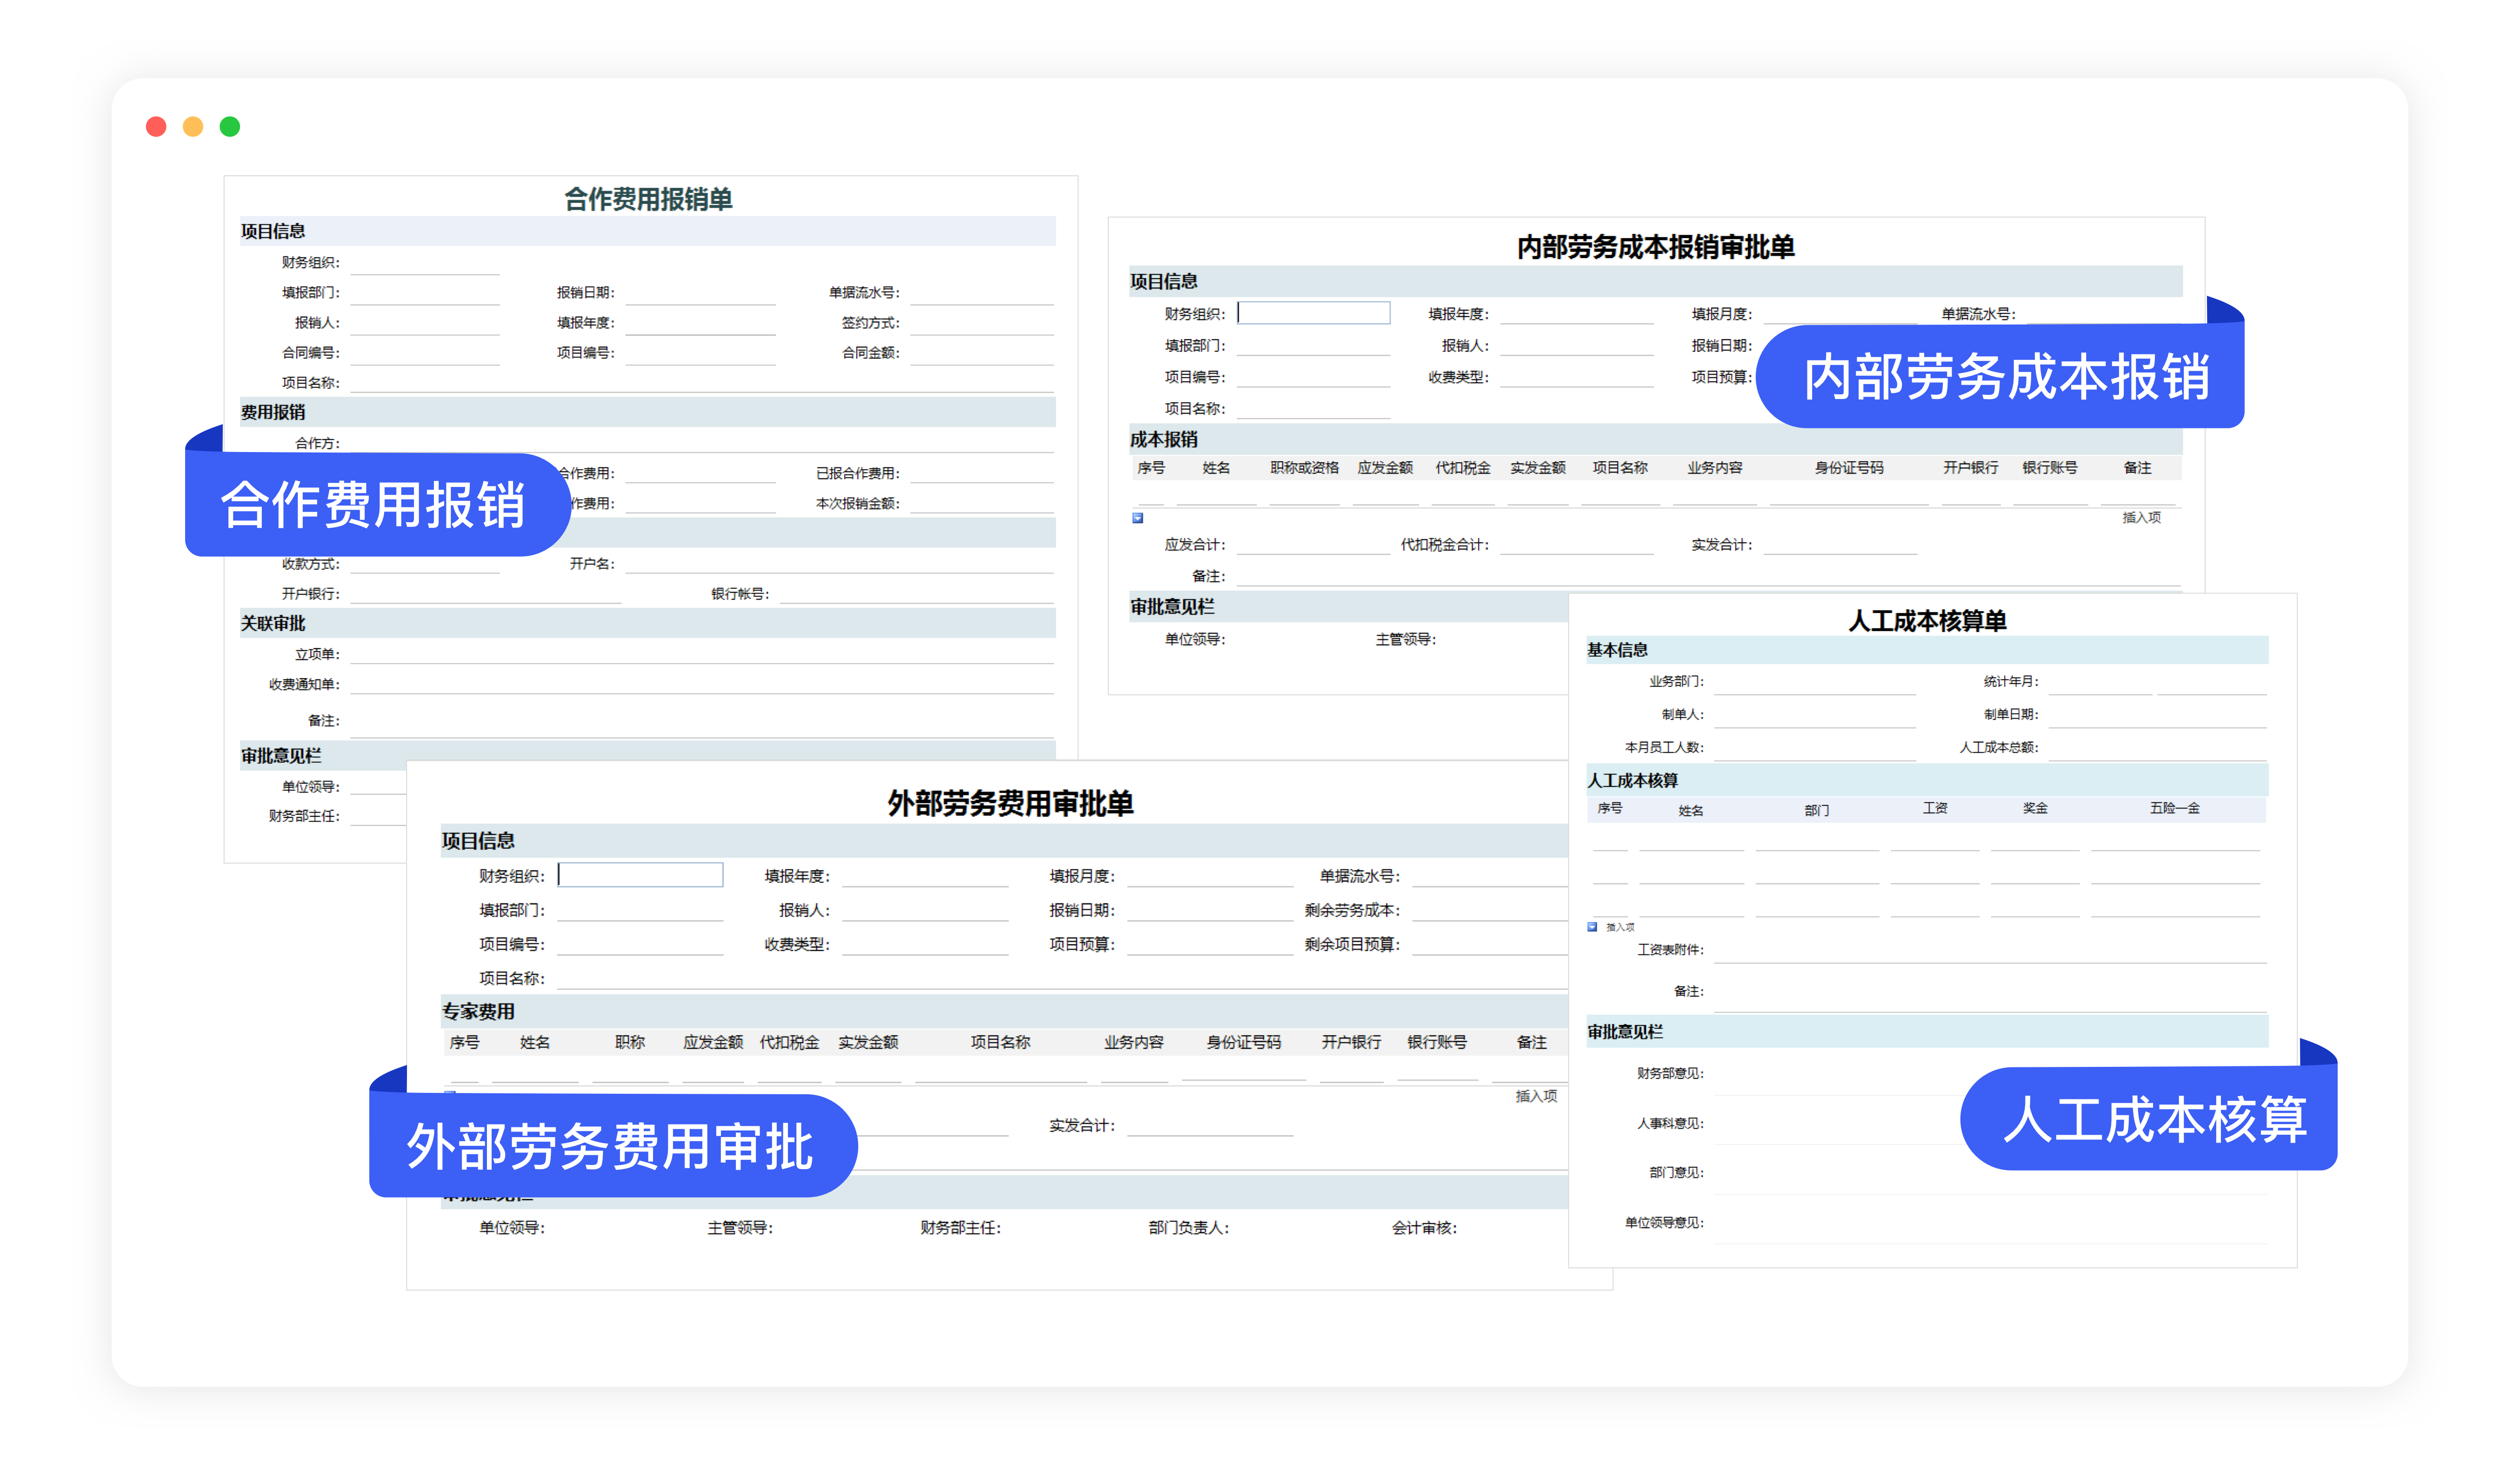
Task: Click the yellow minimize dot in the window header
Action: pos(193,126)
